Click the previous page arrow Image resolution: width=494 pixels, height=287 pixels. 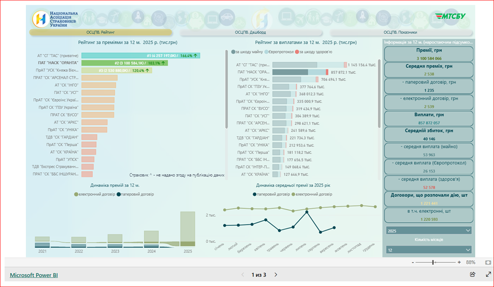click(242, 275)
